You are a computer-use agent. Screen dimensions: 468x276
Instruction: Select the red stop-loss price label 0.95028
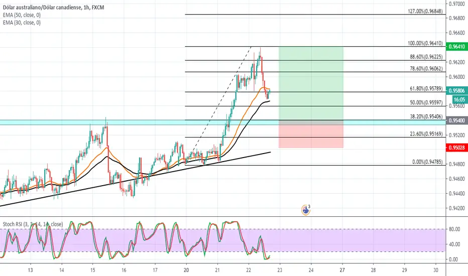[456, 148]
